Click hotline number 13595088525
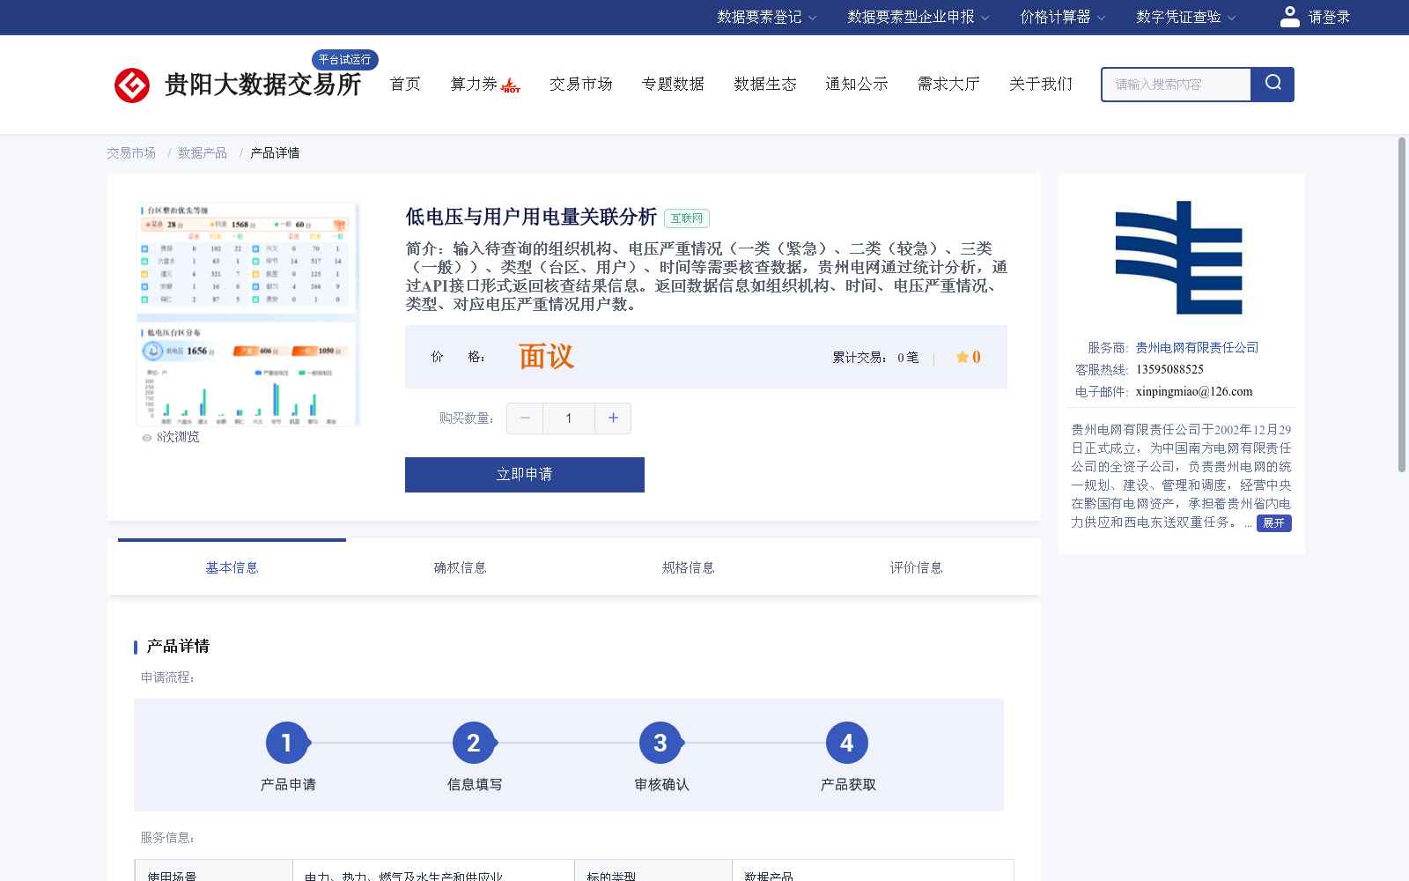1409x881 pixels. pyautogui.click(x=1169, y=370)
